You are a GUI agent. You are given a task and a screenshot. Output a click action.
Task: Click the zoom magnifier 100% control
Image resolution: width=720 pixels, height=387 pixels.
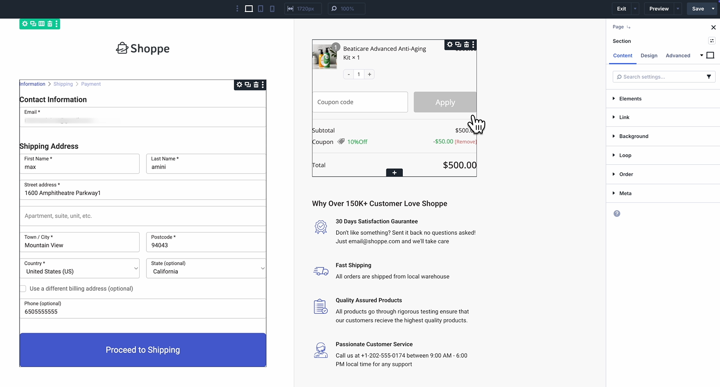click(346, 8)
